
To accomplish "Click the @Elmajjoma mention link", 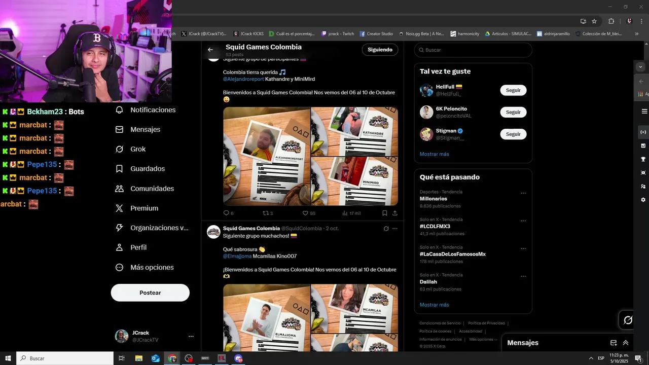I will coord(237,256).
